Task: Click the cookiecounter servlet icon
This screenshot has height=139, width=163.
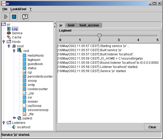Action: click(24, 89)
